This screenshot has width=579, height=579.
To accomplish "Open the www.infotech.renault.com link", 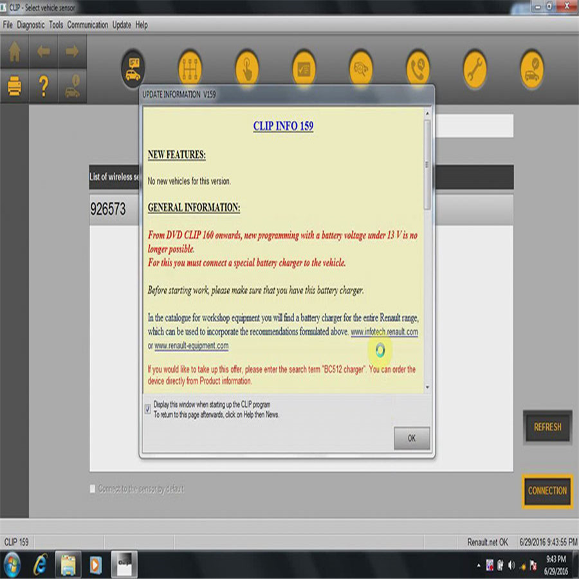I will point(385,331).
